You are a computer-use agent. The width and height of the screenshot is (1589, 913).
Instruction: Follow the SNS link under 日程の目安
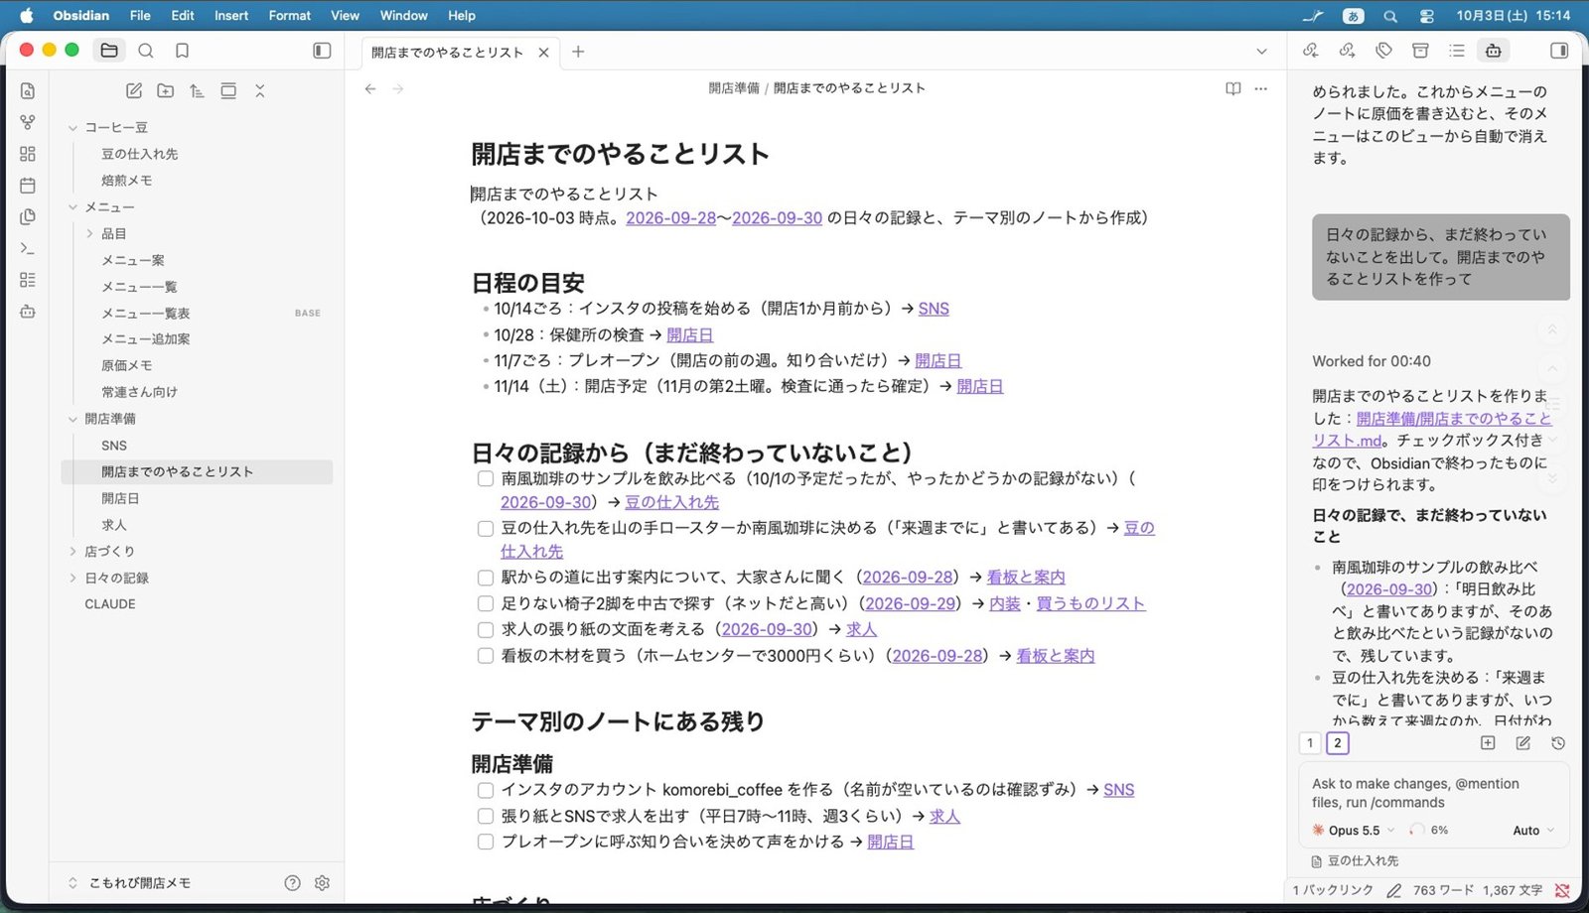[934, 309]
